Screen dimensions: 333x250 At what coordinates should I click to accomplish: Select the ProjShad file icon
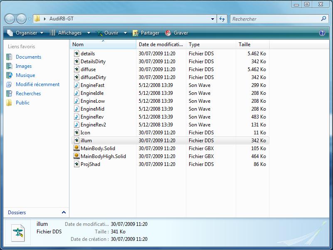pos(76,164)
